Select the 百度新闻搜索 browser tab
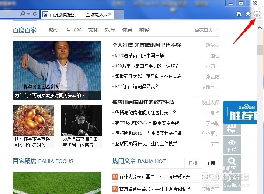 point(77,15)
